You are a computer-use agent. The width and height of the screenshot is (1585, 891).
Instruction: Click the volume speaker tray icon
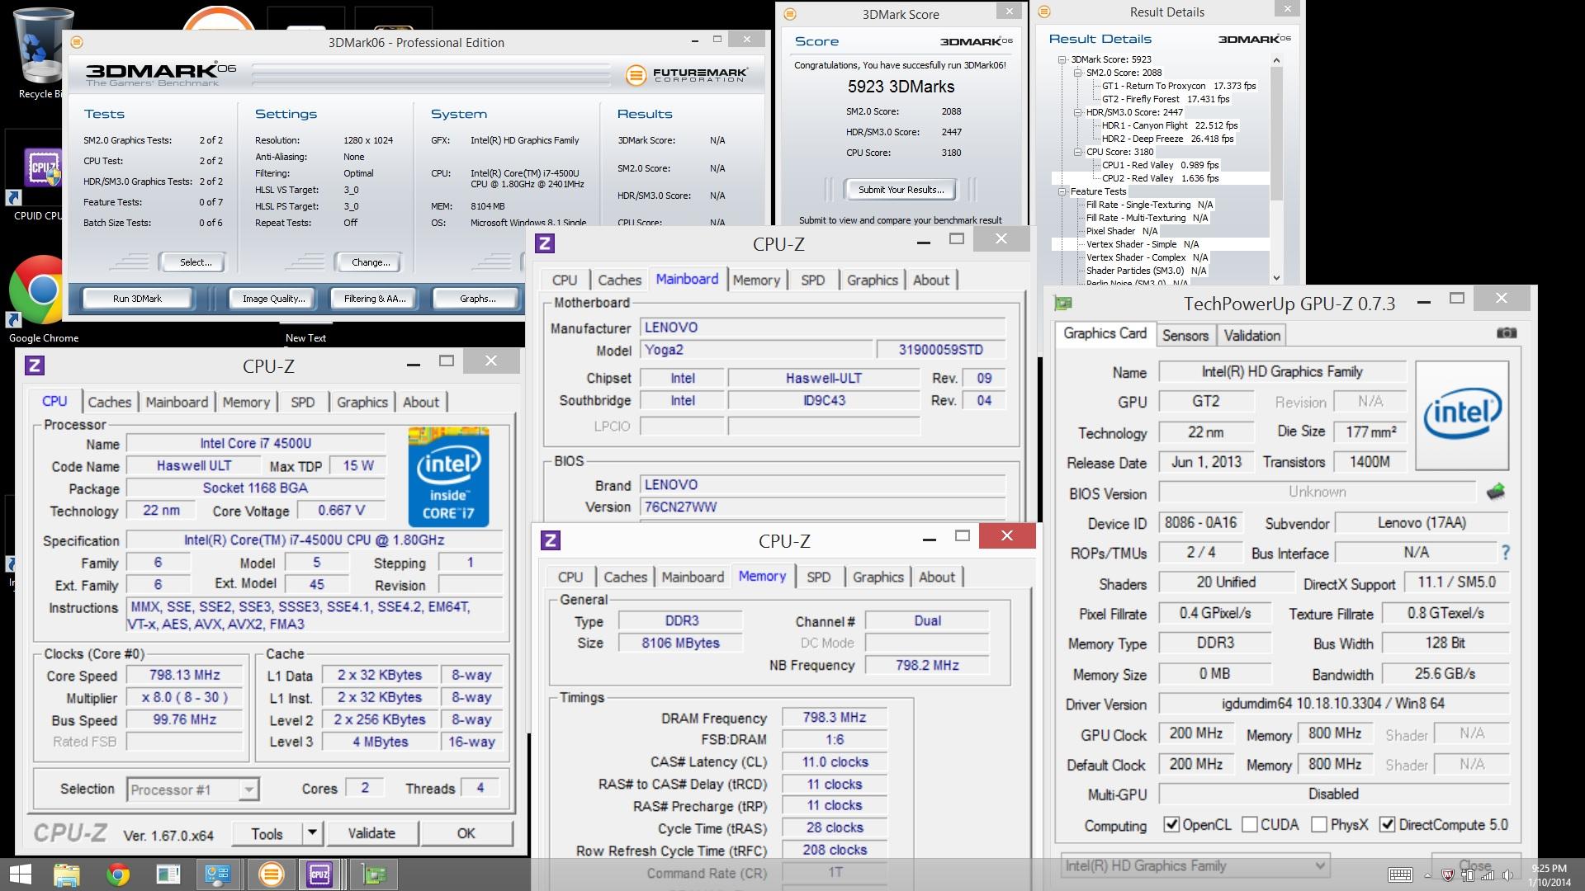click(1507, 874)
